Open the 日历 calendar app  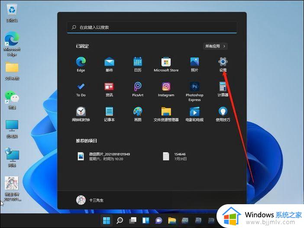(x=138, y=64)
